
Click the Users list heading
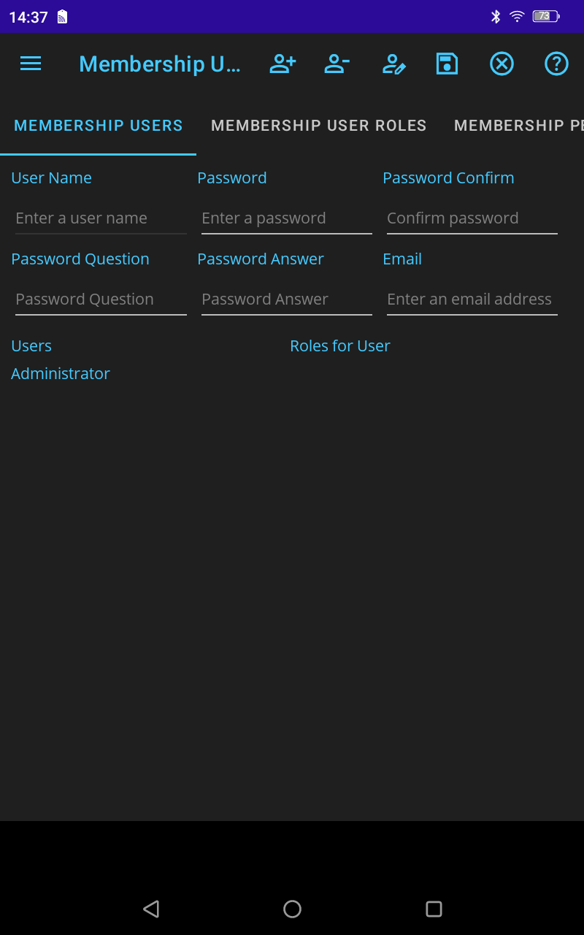pyautogui.click(x=31, y=346)
